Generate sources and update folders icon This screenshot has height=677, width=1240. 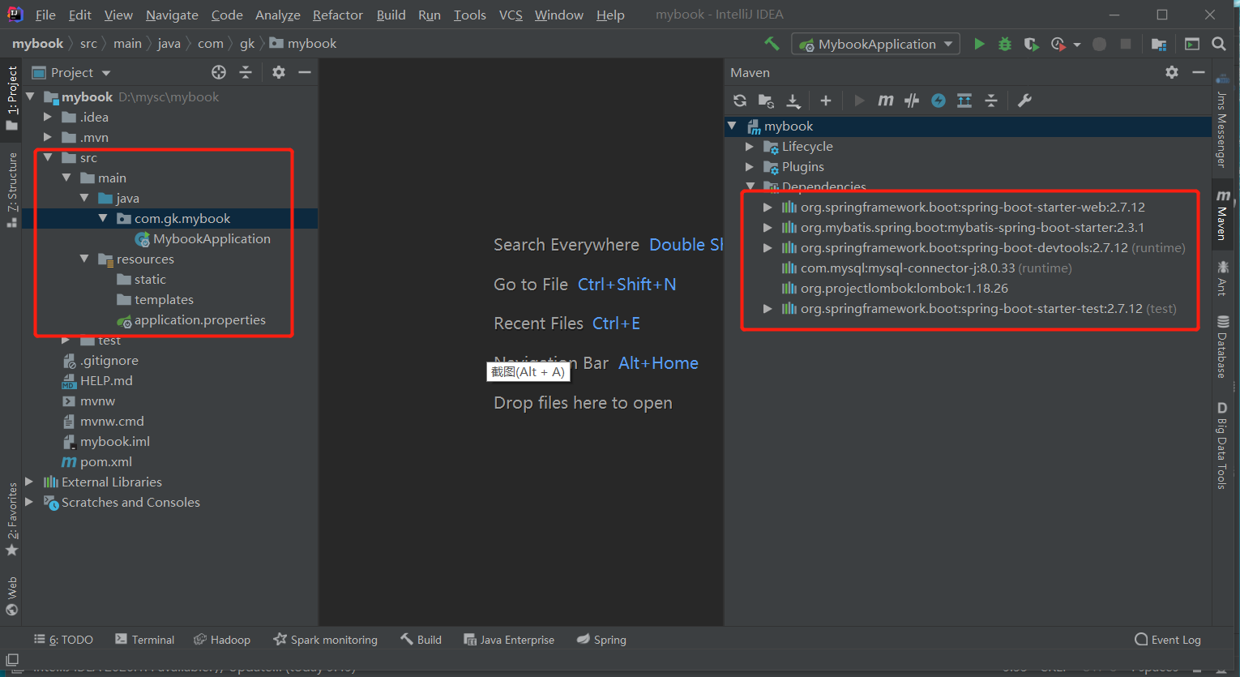pyautogui.click(x=766, y=101)
